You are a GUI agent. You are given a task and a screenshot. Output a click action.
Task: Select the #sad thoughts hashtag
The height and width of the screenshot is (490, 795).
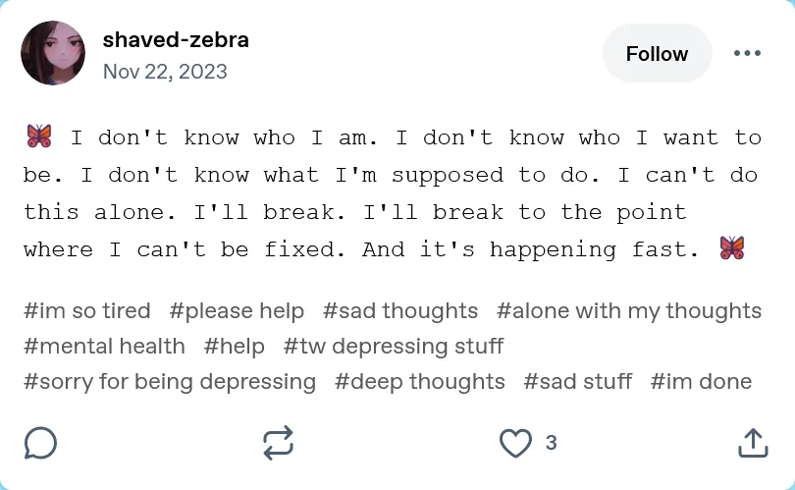(x=400, y=311)
